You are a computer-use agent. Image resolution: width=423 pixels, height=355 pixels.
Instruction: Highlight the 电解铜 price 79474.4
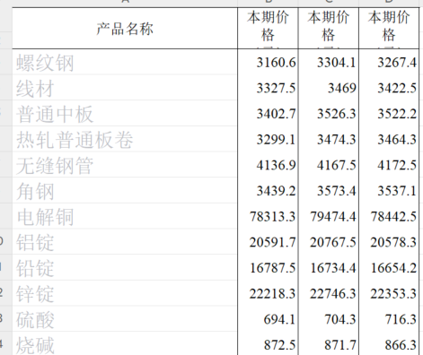point(329,216)
